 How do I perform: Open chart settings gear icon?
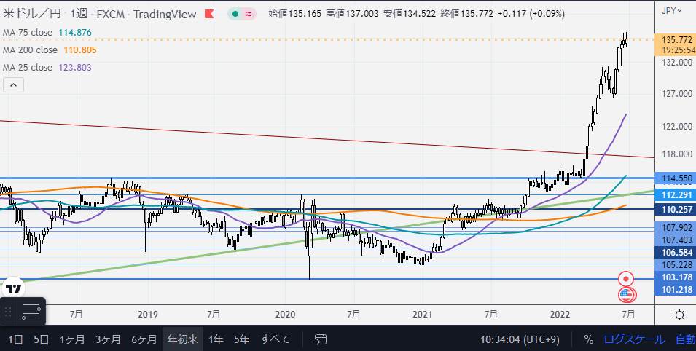point(679,315)
